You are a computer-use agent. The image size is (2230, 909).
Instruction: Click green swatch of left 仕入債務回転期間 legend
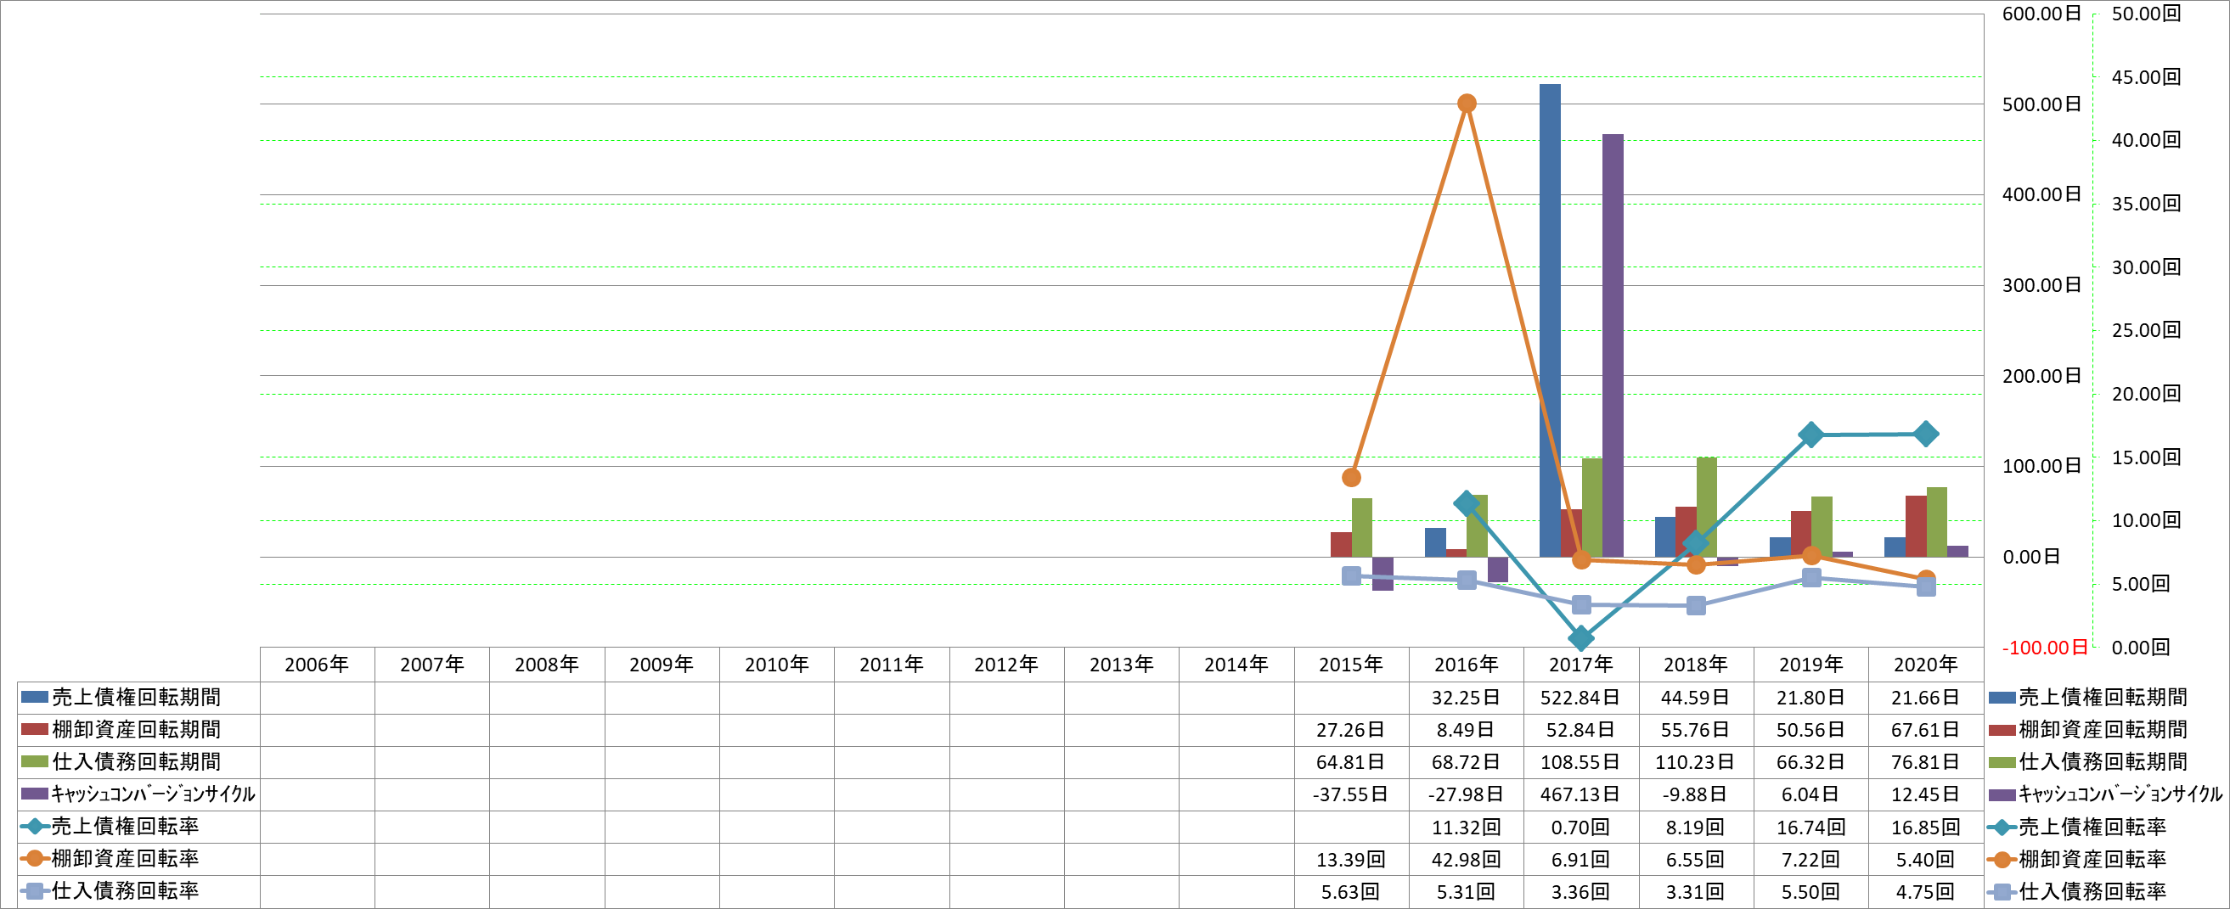(35, 762)
